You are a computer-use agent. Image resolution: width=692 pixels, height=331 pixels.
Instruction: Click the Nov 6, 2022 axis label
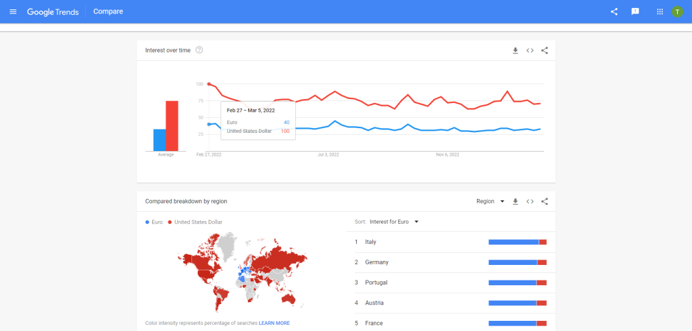pyautogui.click(x=447, y=155)
